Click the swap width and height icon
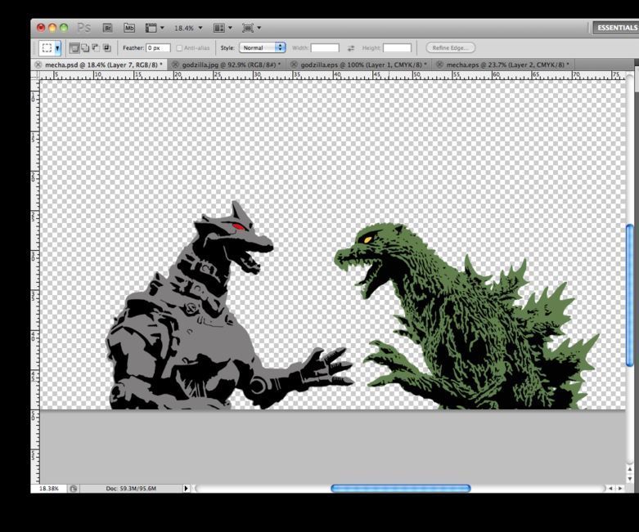This screenshot has width=639, height=532. coord(351,48)
